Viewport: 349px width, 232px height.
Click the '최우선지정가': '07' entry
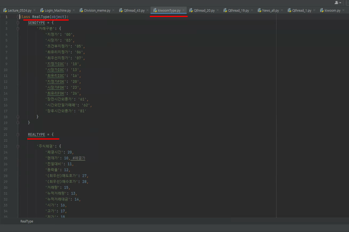[x=65, y=58]
